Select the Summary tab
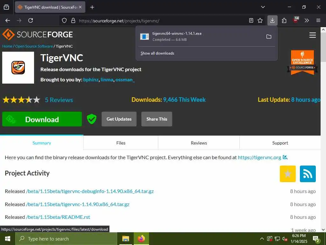 point(42,143)
